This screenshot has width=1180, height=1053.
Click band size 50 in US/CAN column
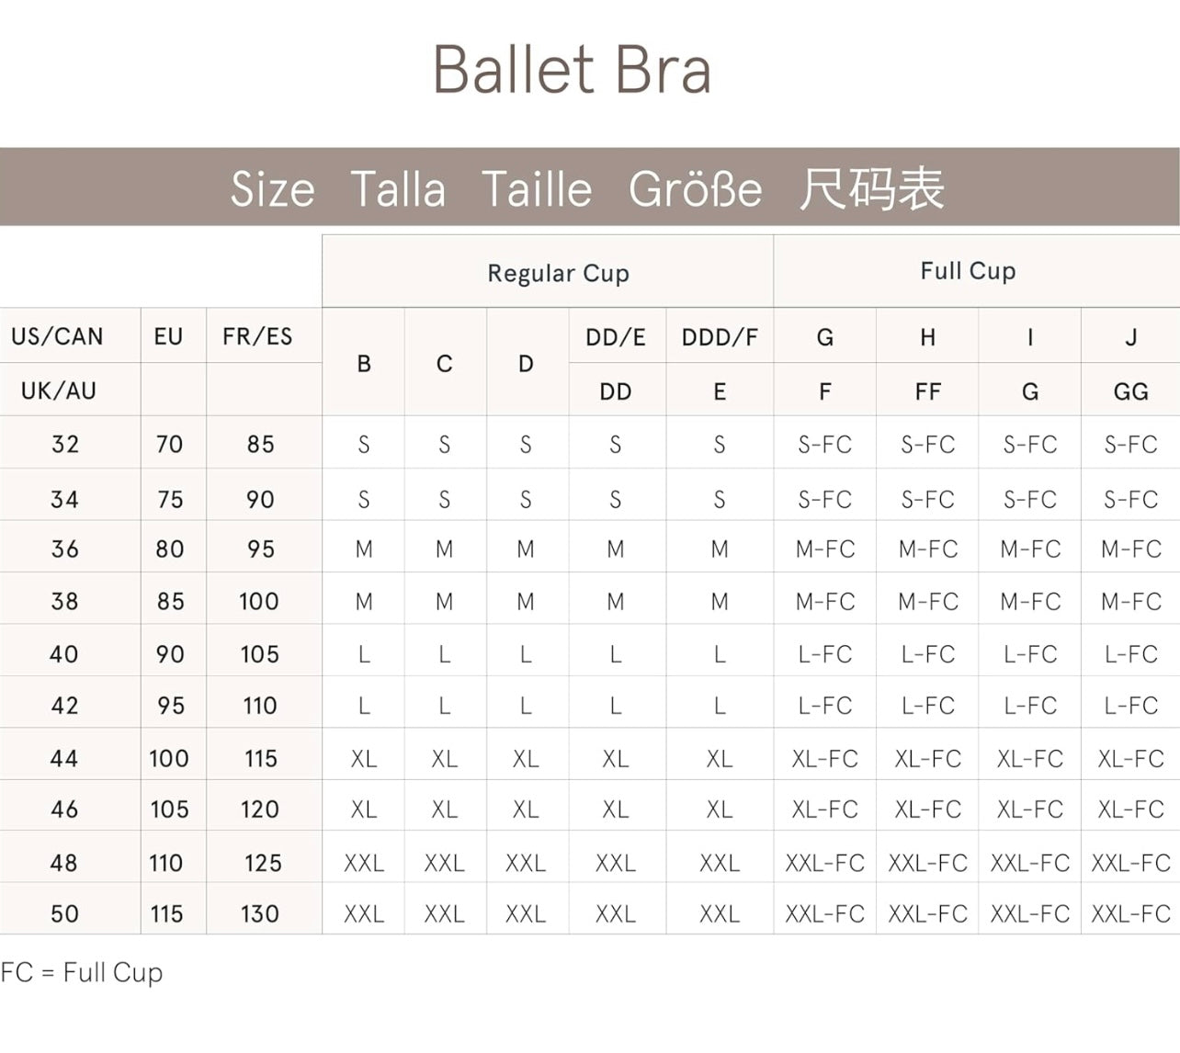[65, 913]
